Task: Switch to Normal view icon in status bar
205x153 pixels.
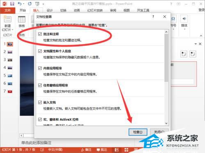Action: click(116, 150)
